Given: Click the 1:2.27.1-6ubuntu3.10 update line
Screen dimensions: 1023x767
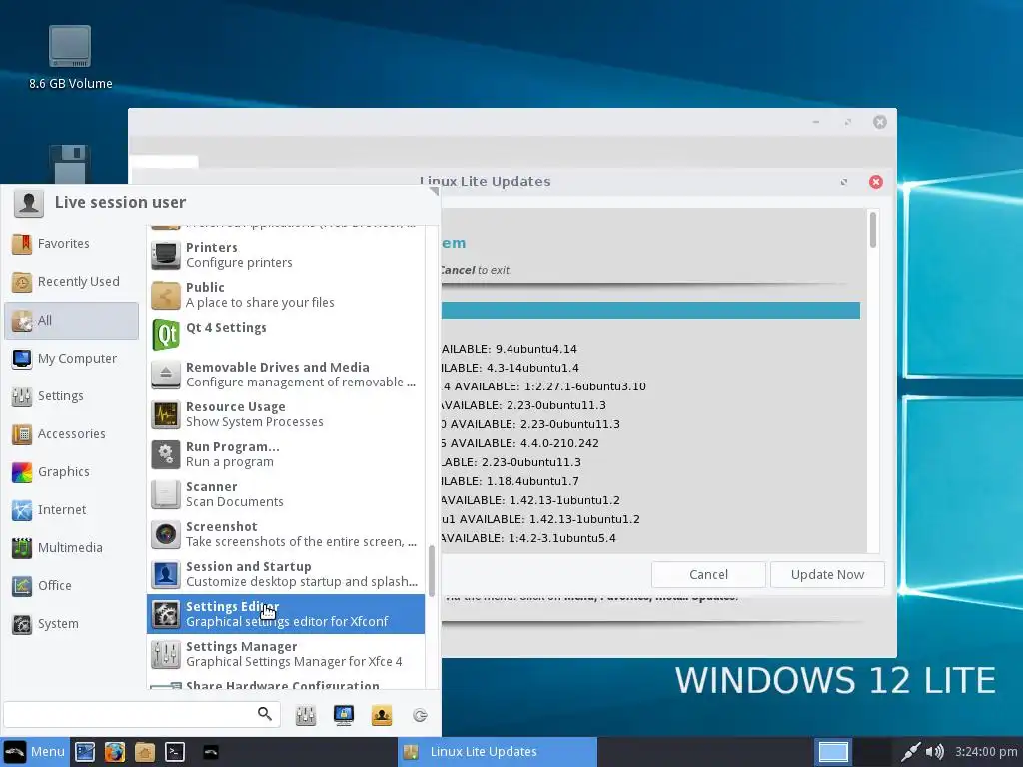Looking at the screenshot, I should point(543,386).
